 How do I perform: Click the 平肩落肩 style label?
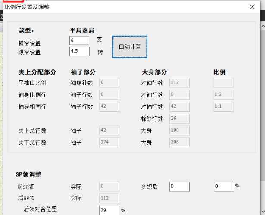click(82, 31)
